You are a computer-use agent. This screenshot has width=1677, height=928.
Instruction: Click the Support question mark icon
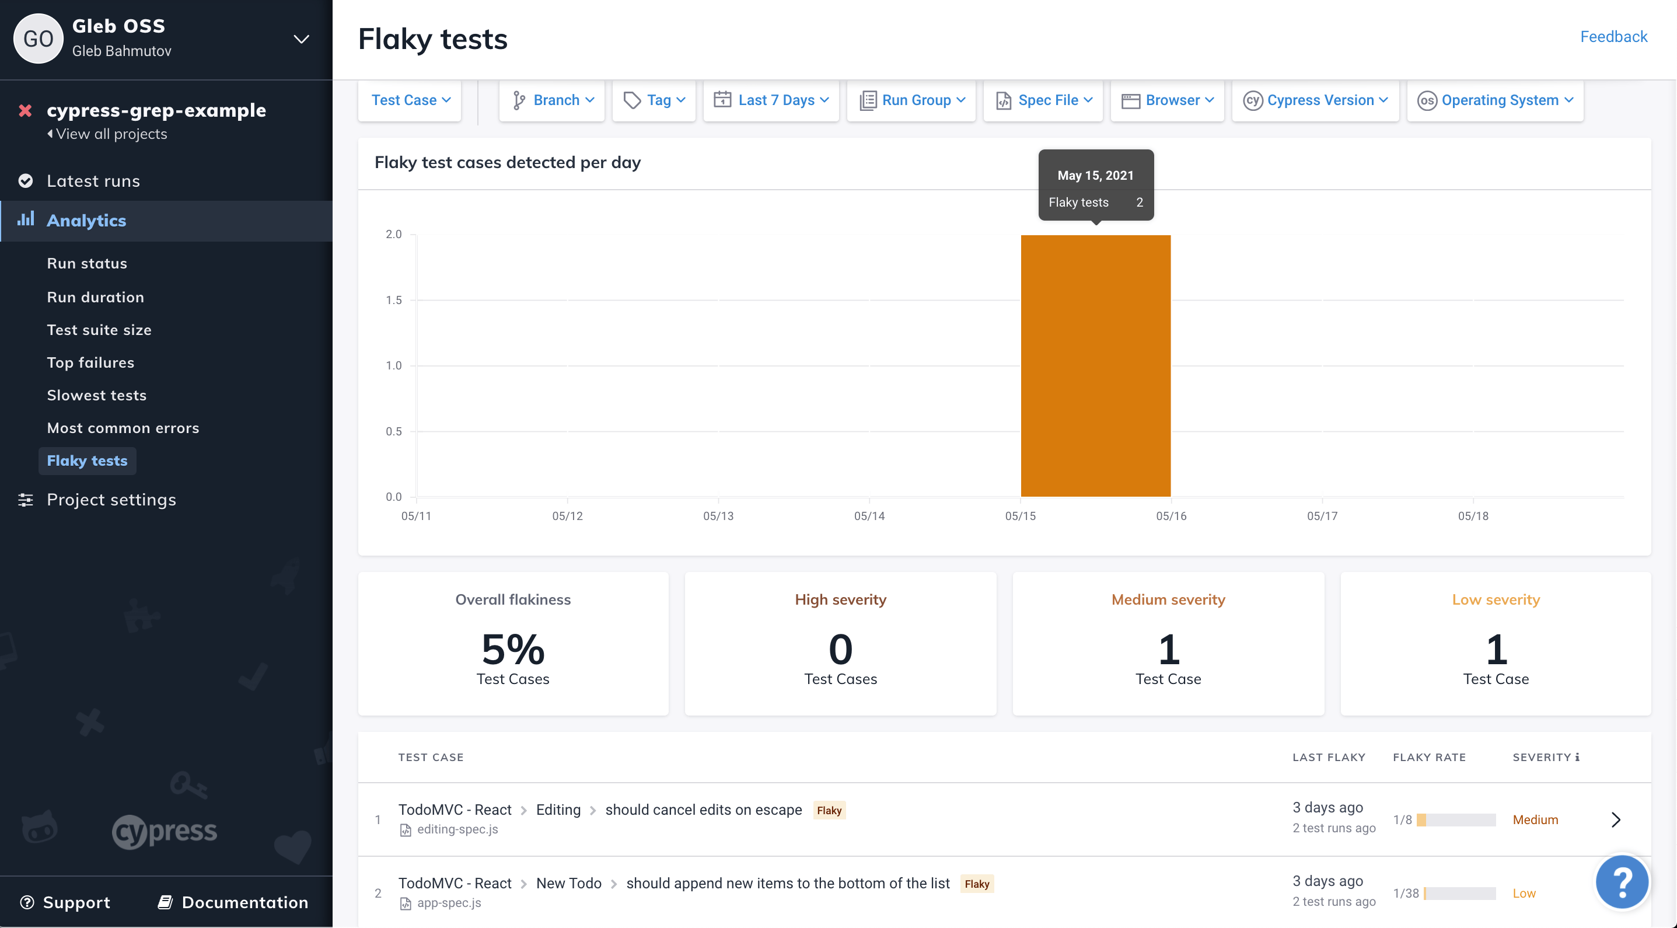(x=27, y=902)
